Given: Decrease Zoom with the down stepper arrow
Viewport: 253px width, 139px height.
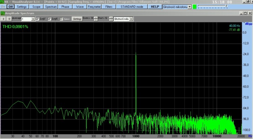Looking at the screenshot, I should (96, 20).
